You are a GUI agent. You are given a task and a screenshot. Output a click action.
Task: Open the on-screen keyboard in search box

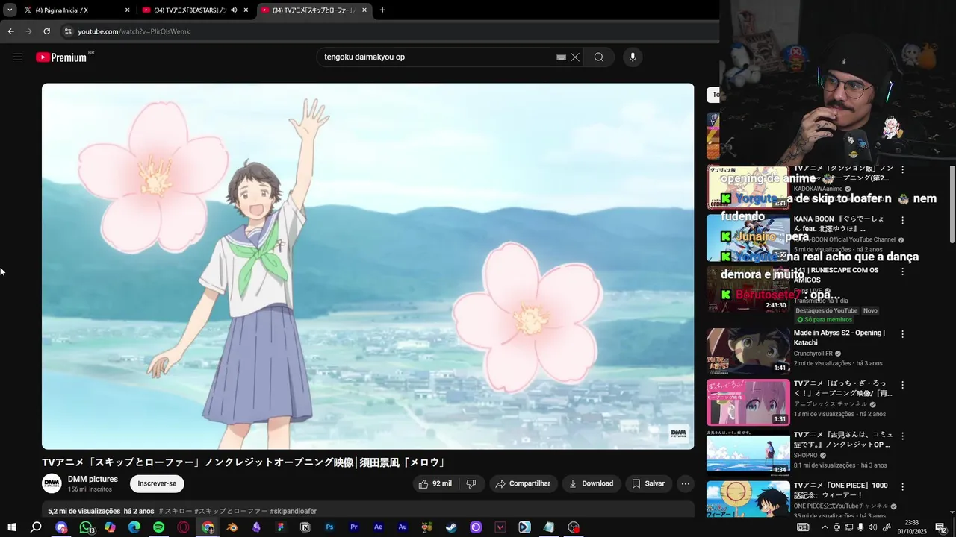561,57
